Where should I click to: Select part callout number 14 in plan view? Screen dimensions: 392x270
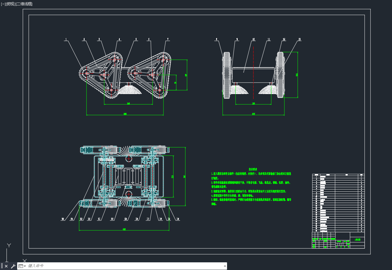tap(178, 219)
